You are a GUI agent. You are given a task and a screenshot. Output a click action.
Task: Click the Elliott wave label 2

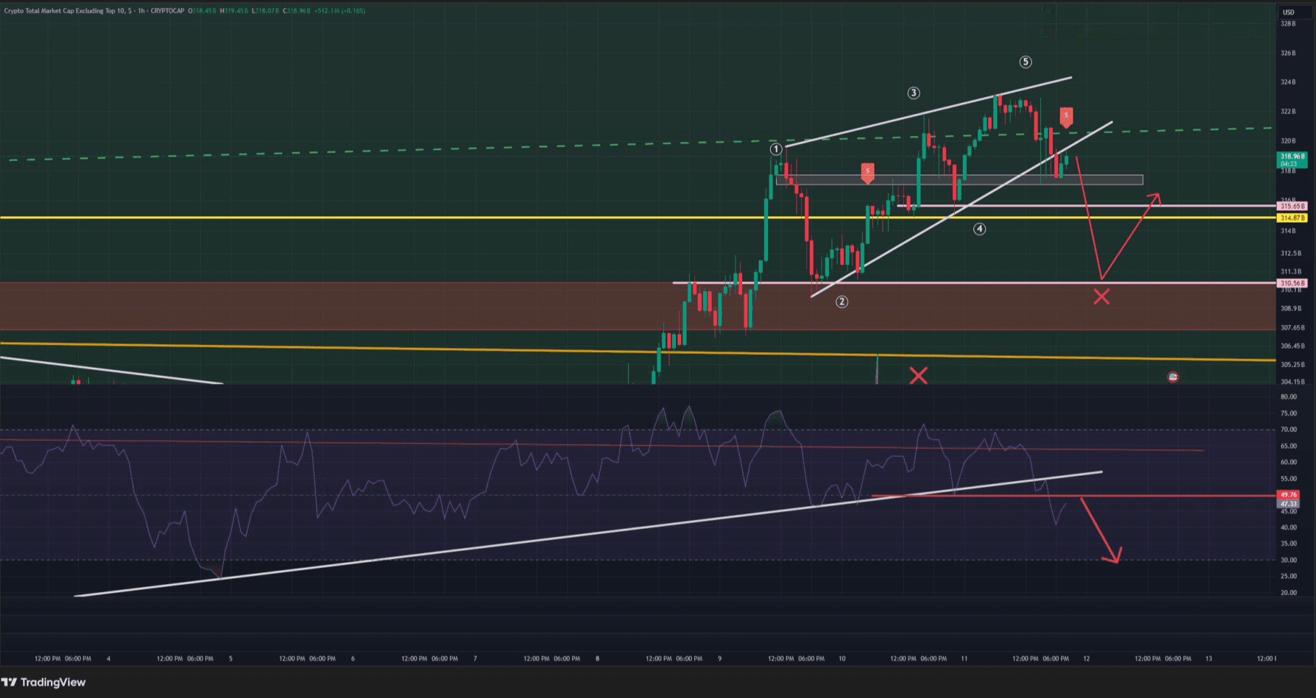coord(842,302)
